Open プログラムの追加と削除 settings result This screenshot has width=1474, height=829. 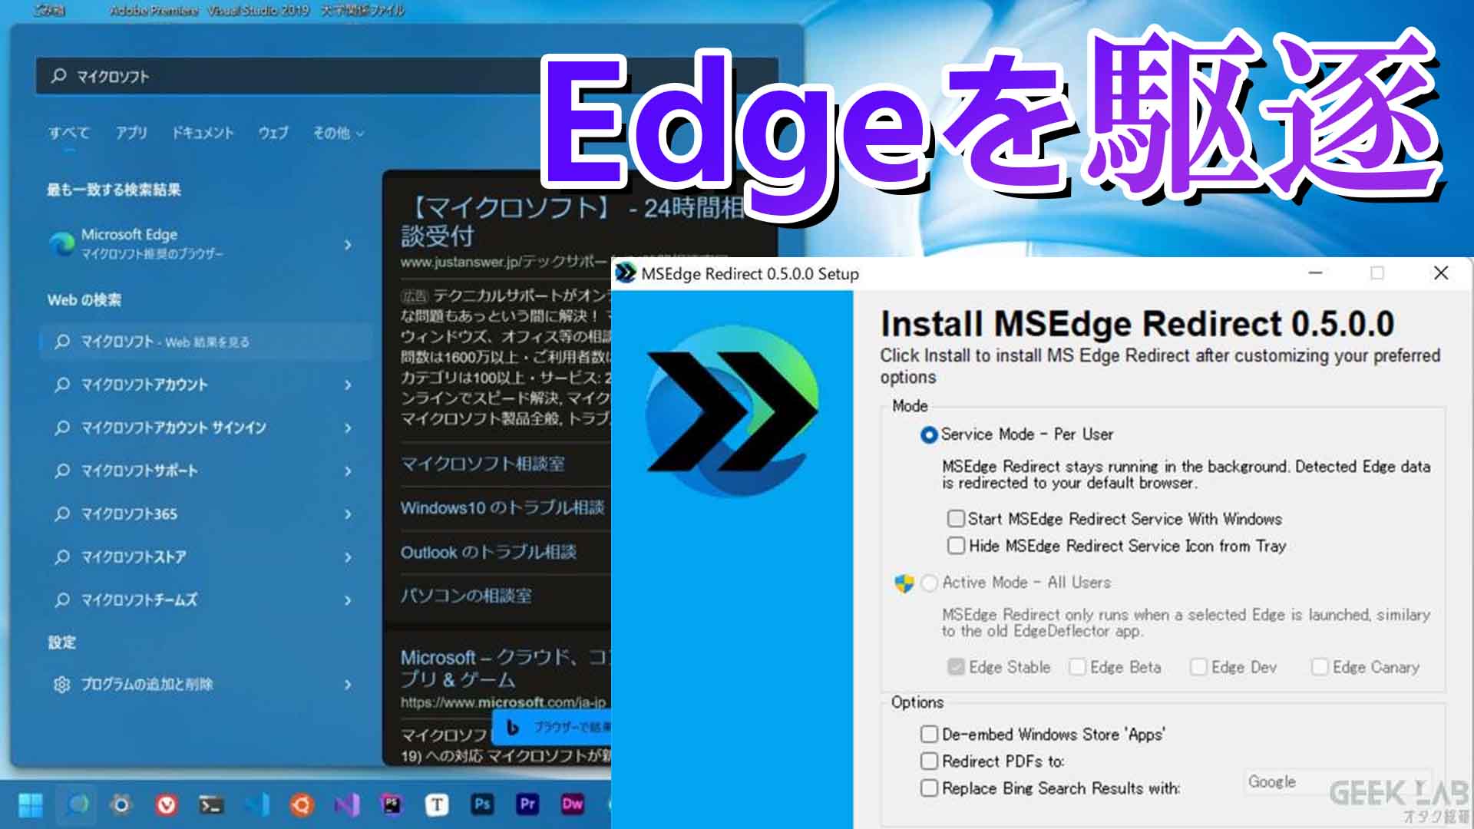206,684
